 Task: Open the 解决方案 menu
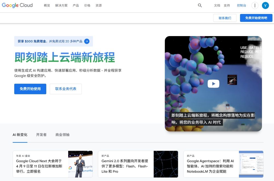(x=61, y=5)
